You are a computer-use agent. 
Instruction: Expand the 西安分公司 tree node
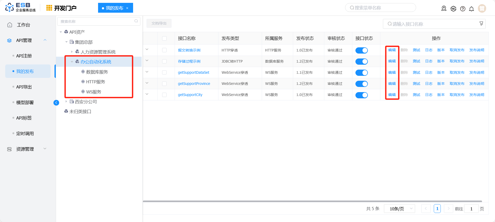(x=66, y=102)
